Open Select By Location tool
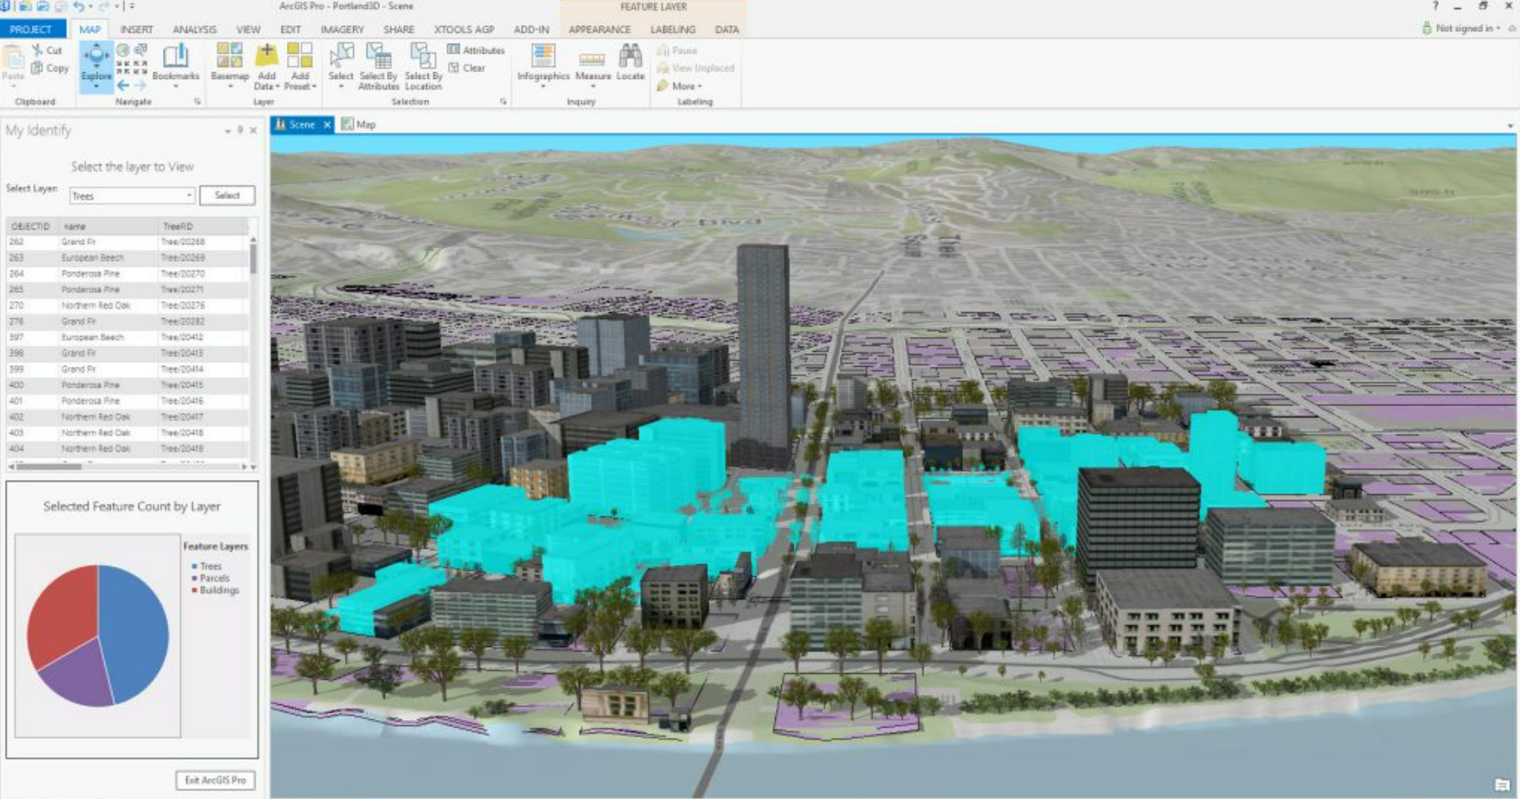This screenshot has width=1520, height=799. [x=423, y=65]
